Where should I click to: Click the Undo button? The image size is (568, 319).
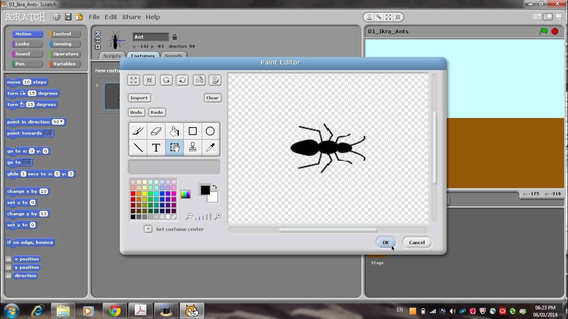pos(136,113)
